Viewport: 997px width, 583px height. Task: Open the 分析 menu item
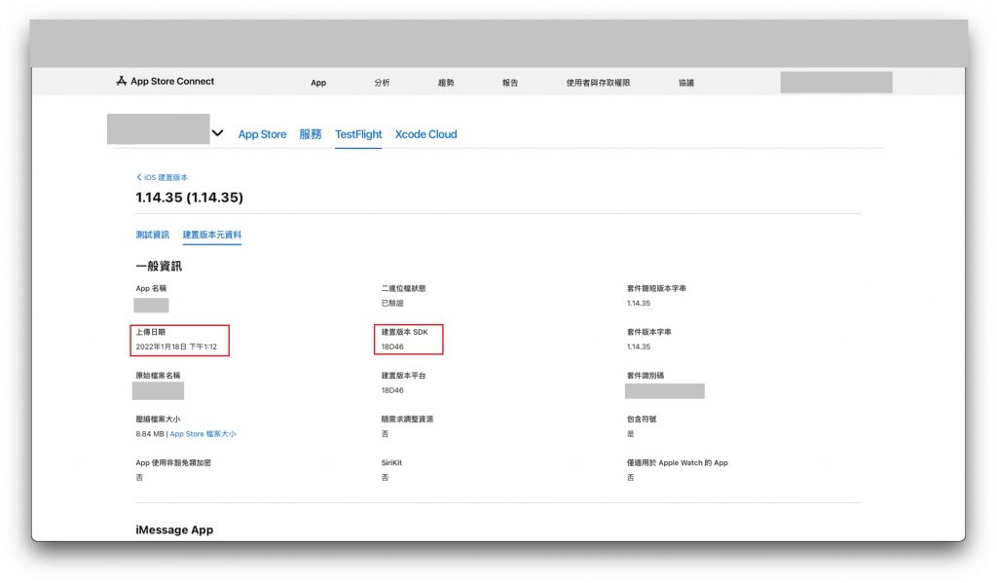point(382,83)
